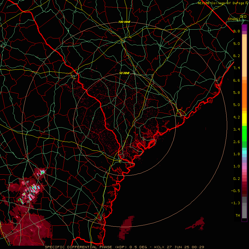Pick the purple segment atop the color bar

[x=244, y=28]
